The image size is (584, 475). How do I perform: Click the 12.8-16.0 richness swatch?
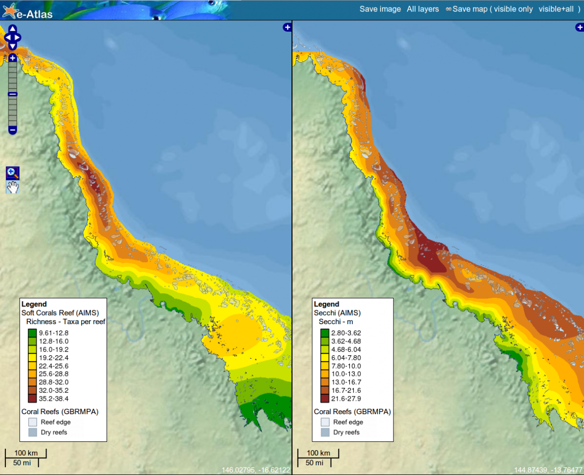click(x=32, y=341)
